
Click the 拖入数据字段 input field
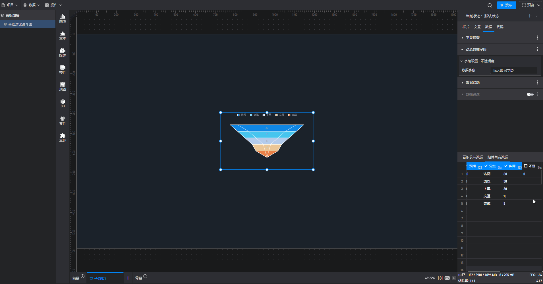(513, 71)
